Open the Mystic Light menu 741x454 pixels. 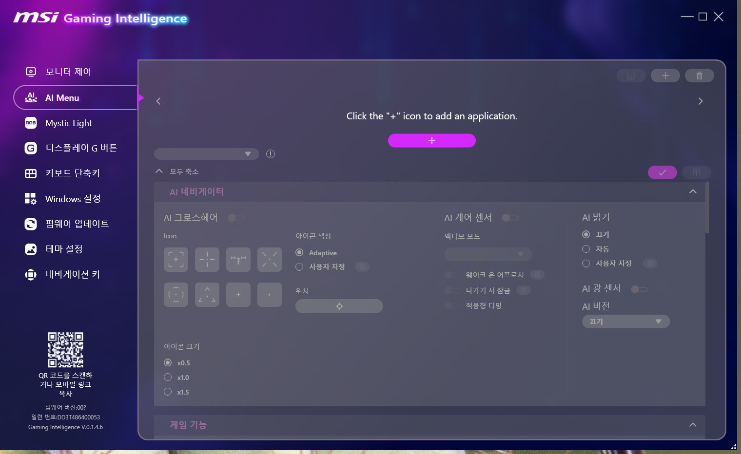point(68,123)
